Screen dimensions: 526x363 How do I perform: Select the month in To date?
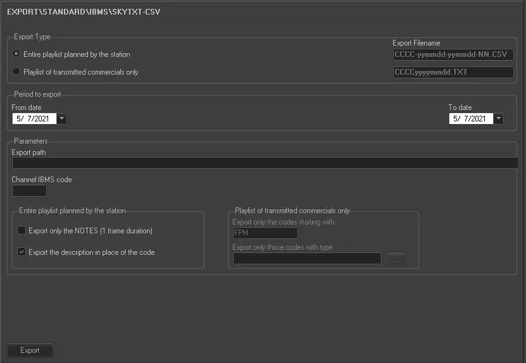coord(456,118)
